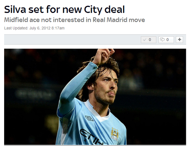Viewport: 188px width, 146px height.
Task: Click the '8:17am' time text
Action: point(58,28)
